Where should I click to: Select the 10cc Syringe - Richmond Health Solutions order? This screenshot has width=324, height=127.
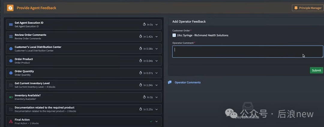click(202, 35)
